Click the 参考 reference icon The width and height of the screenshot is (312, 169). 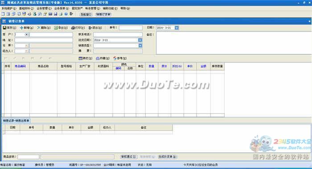click(115, 58)
